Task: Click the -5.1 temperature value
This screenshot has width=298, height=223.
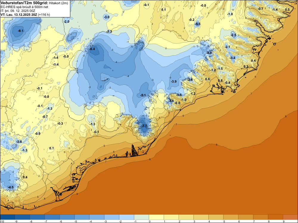Action: click(x=143, y=95)
